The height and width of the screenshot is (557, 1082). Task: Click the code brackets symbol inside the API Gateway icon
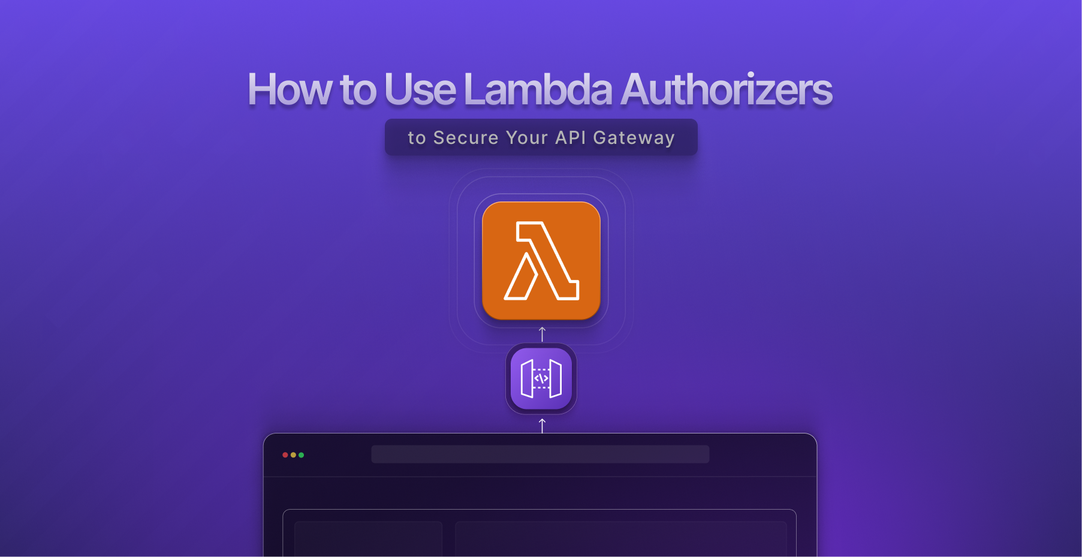tap(541, 378)
